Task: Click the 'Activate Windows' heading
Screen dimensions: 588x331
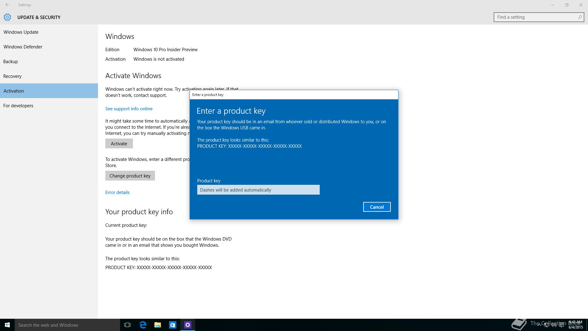Action: click(x=133, y=76)
